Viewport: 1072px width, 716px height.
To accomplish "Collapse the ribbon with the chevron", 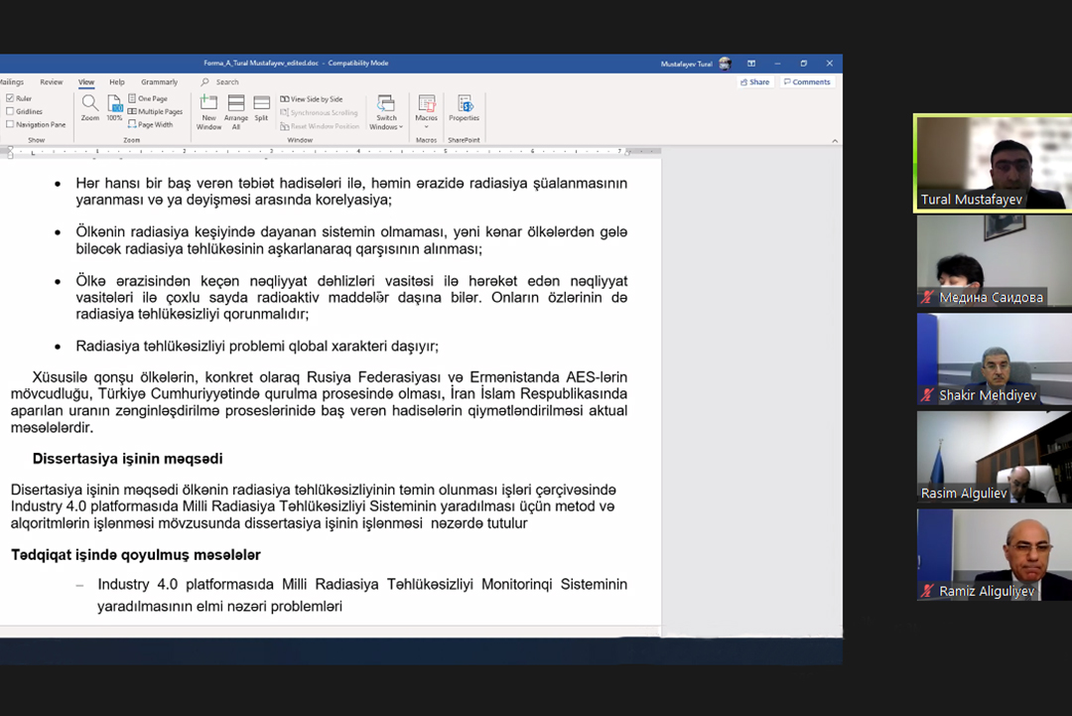I will [834, 140].
